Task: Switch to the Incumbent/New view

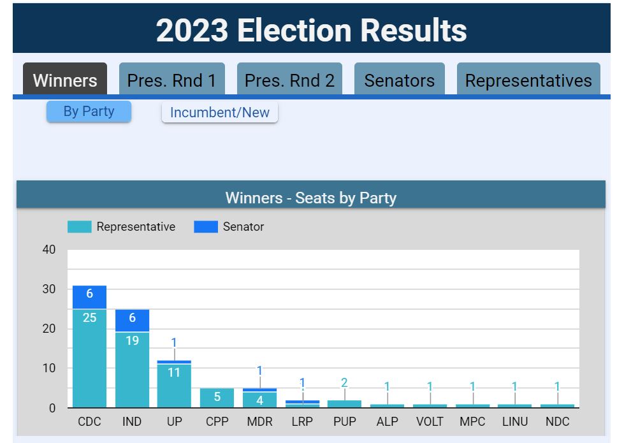Action: [220, 112]
